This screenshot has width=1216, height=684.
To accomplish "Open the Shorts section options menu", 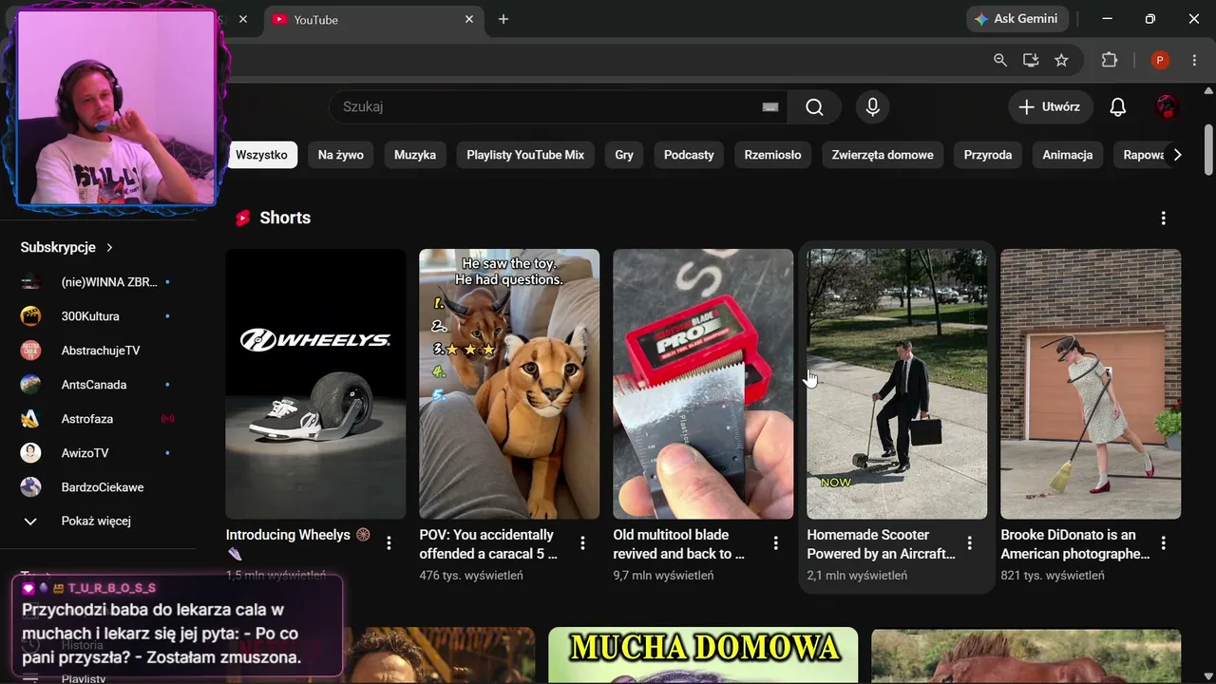I will pos(1163,218).
